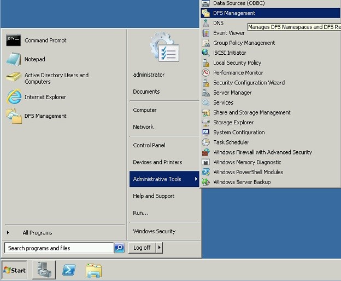The image size is (341, 281).
Task: Open Control Panel
Action: point(149,145)
